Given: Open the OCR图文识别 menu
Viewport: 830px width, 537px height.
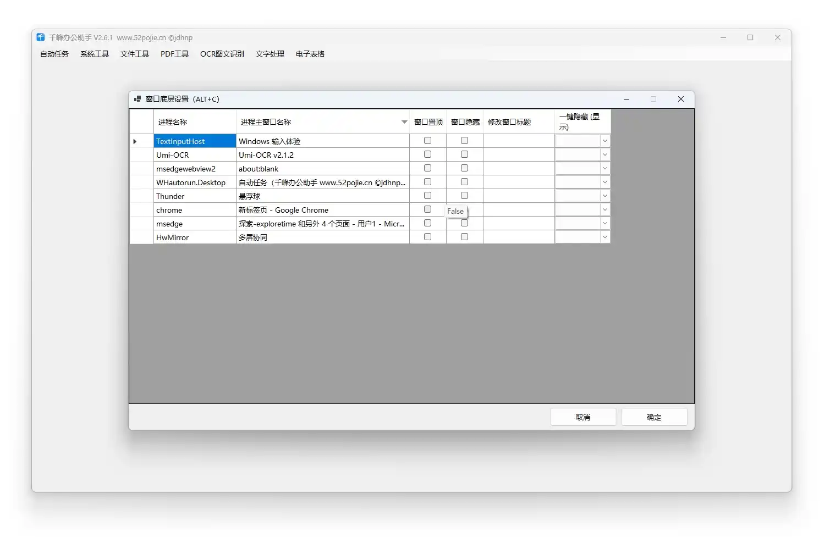Looking at the screenshot, I should click(222, 54).
